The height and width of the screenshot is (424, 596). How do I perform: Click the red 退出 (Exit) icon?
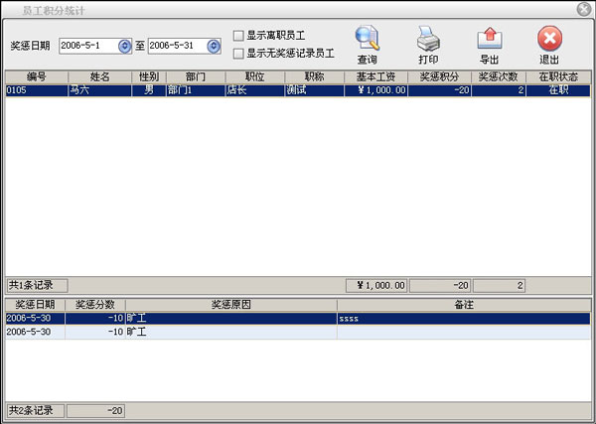pos(549,40)
